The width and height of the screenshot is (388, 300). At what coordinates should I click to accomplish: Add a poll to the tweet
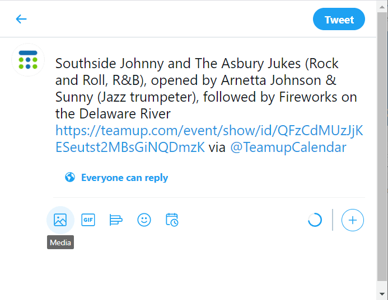pyautogui.click(x=116, y=220)
